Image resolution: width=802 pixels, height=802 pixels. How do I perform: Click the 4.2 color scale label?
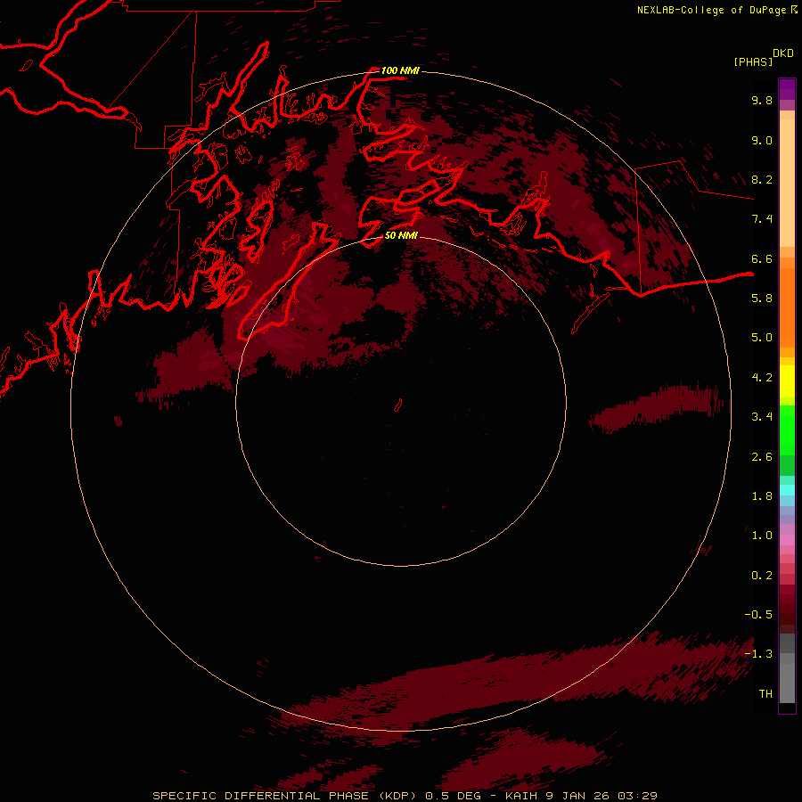click(762, 378)
